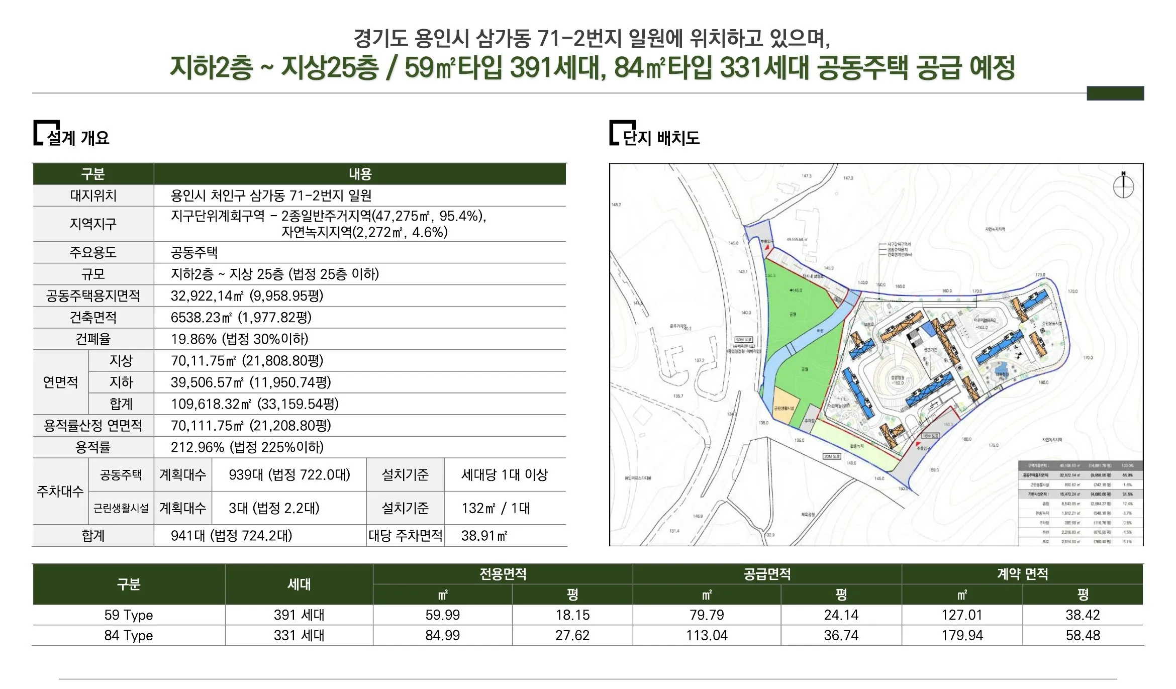
Task: Select the 주차대수 group label
Action: tap(60, 491)
